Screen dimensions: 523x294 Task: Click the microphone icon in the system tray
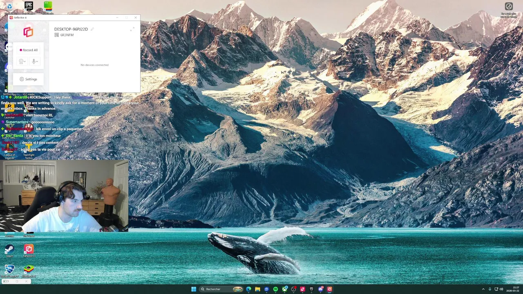click(x=490, y=289)
